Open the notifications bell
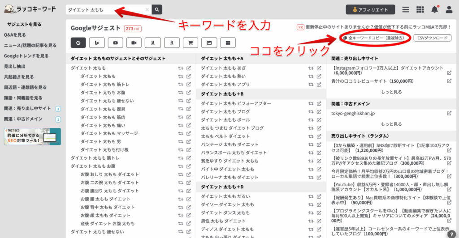 click(x=435, y=10)
